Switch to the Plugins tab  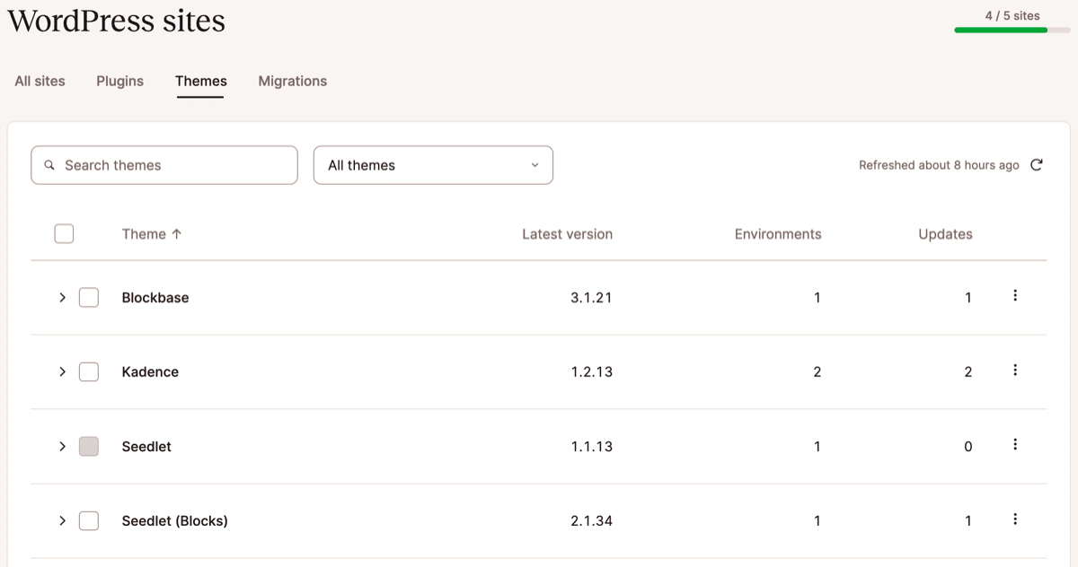(x=119, y=81)
